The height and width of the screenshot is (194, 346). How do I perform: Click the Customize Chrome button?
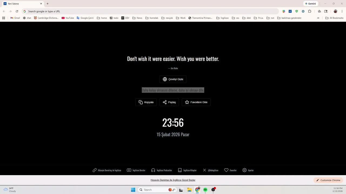click(x=328, y=180)
